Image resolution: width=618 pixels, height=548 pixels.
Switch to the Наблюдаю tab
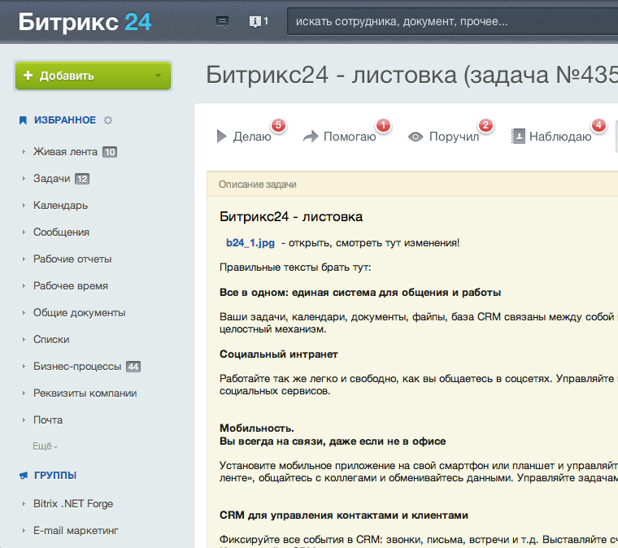[560, 137]
